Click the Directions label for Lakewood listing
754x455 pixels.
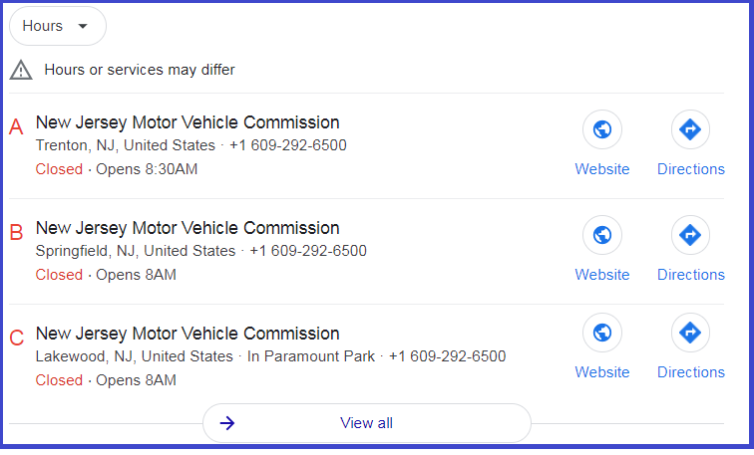[x=691, y=372]
